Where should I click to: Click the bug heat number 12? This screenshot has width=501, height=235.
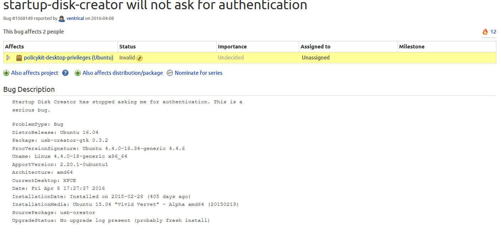pos(493,32)
